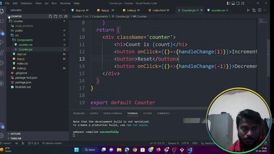Image resolution: width=274 pixels, height=154 pixels.
Task: Click the master branch in status bar
Action: click(x=6, y=143)
